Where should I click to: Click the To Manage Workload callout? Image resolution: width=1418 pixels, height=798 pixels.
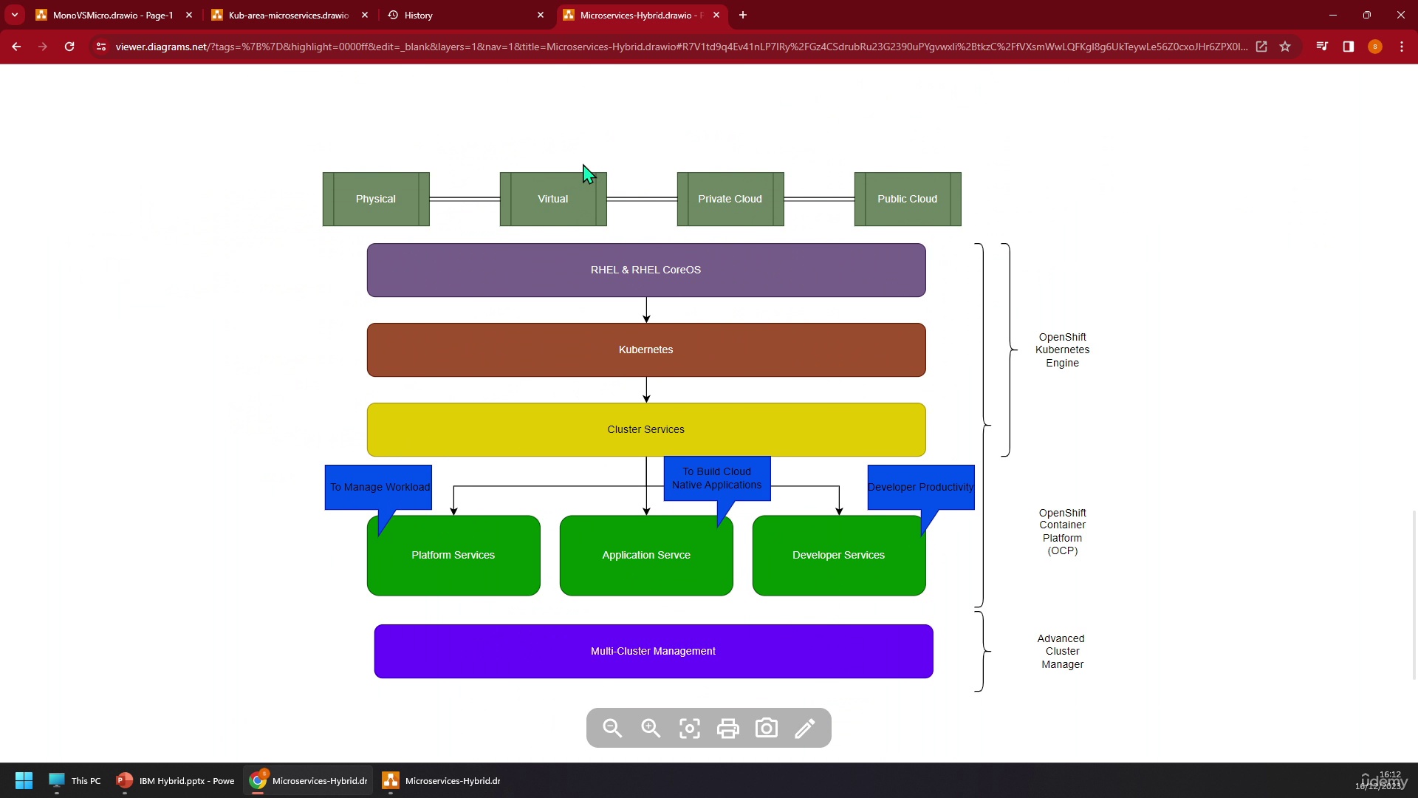tap(378, 487)
